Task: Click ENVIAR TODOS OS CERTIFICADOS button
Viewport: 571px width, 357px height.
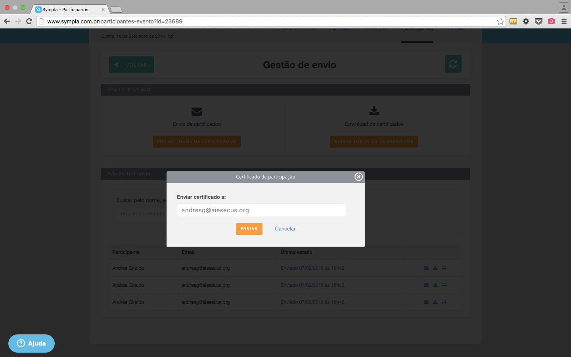Action: click(197, 142)
